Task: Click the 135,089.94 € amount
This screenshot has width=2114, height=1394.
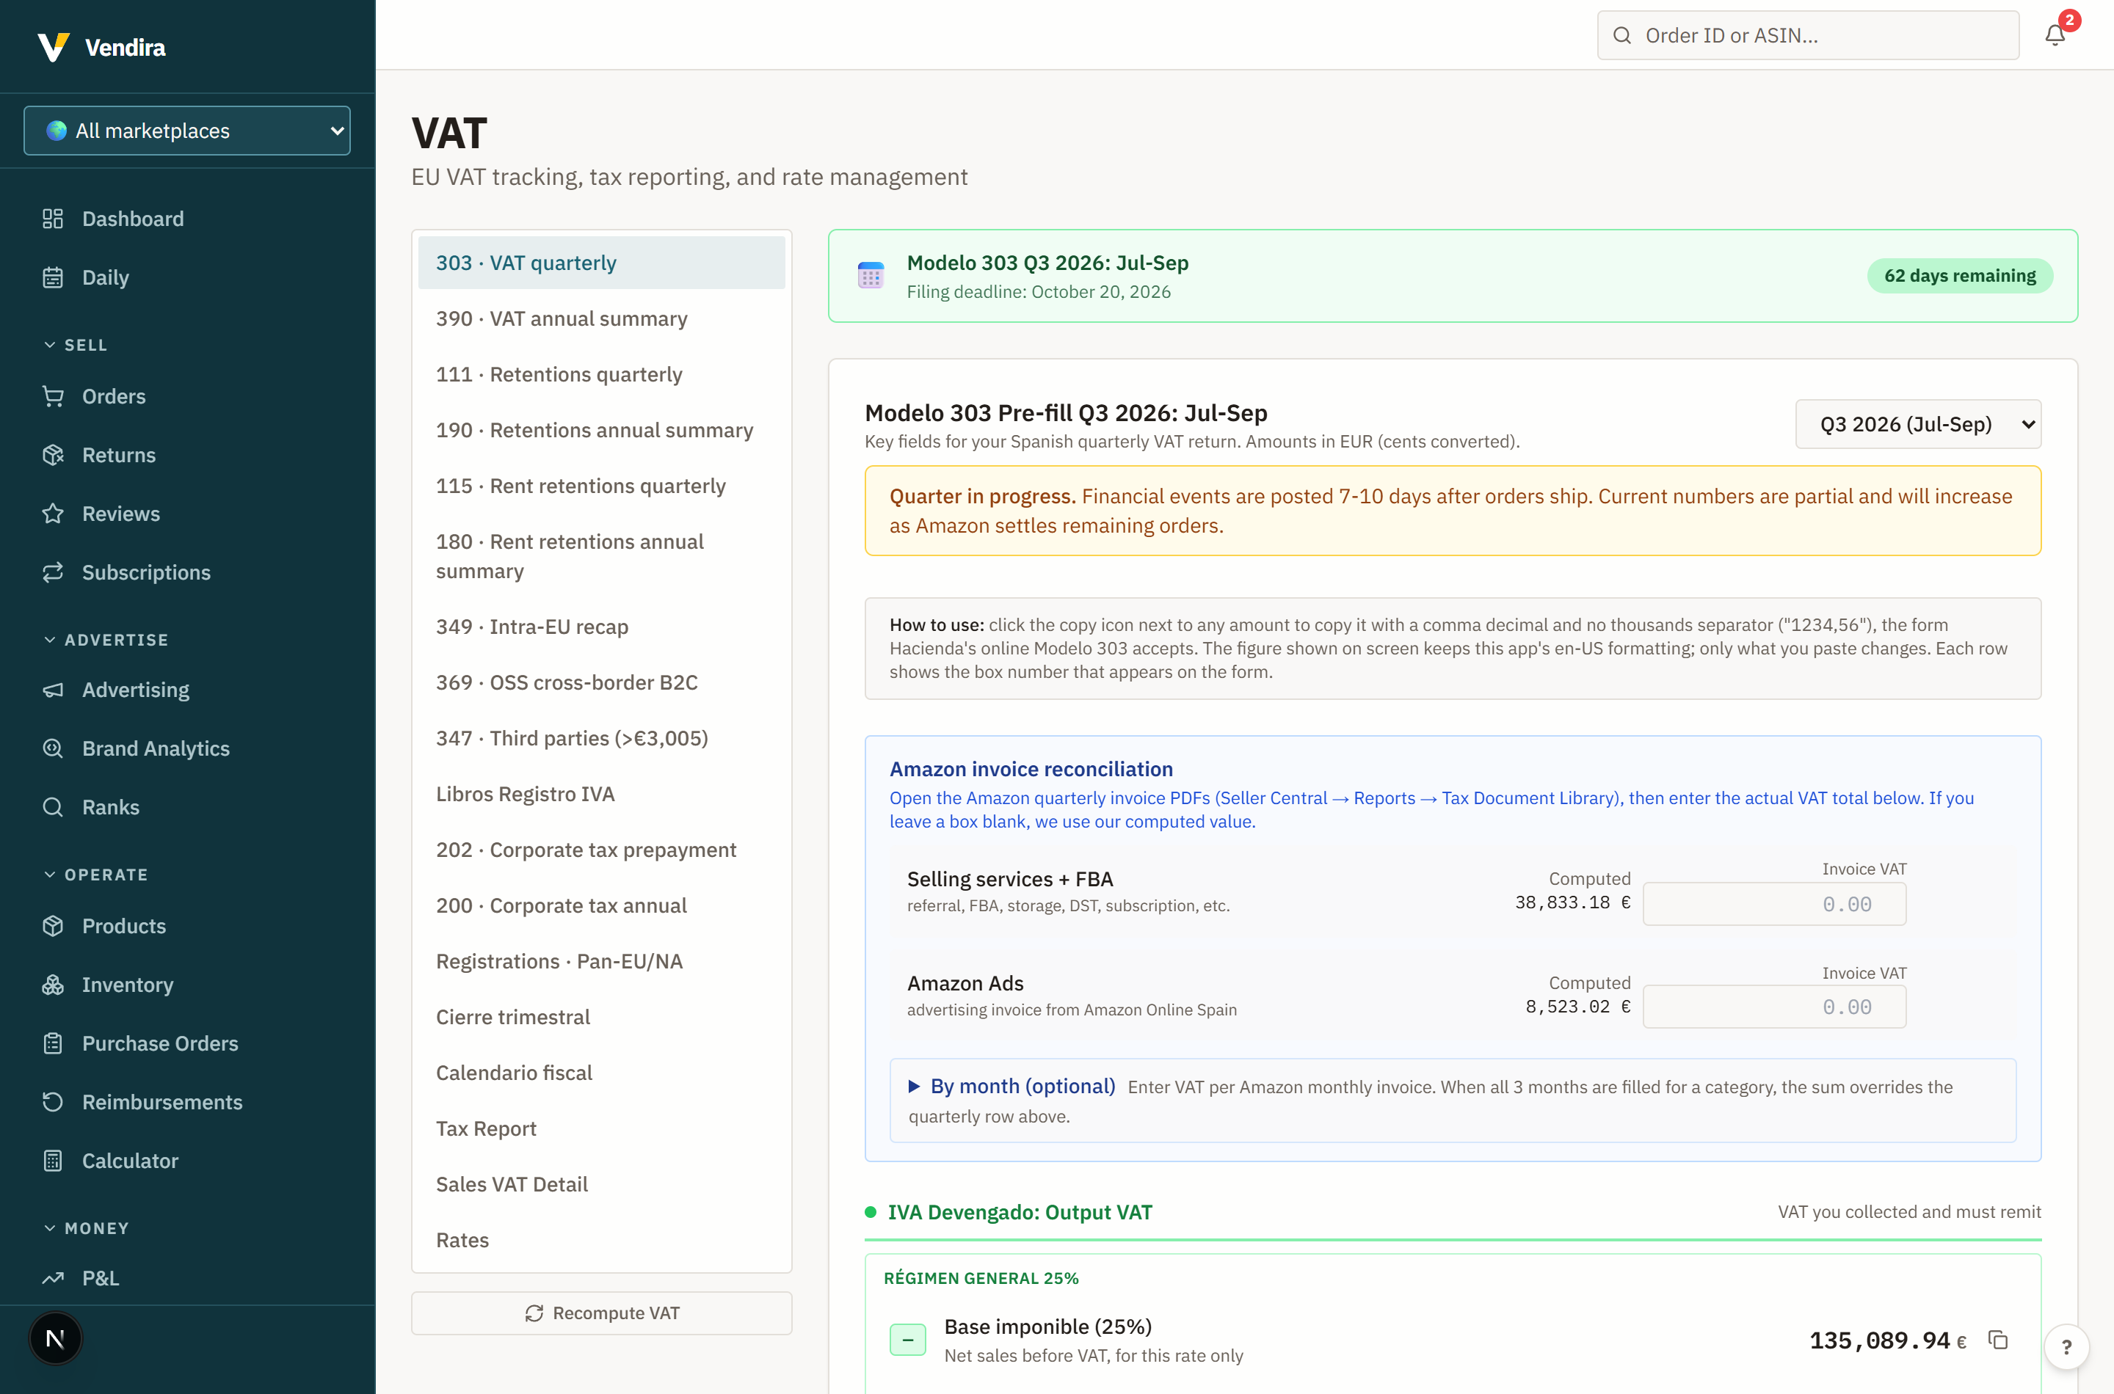Action: coord(1888,1340)
